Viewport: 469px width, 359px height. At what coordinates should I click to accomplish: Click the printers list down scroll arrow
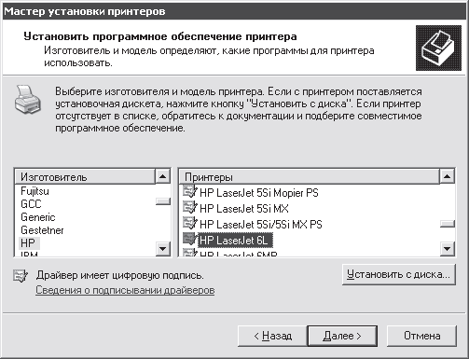tap(448, 249)
